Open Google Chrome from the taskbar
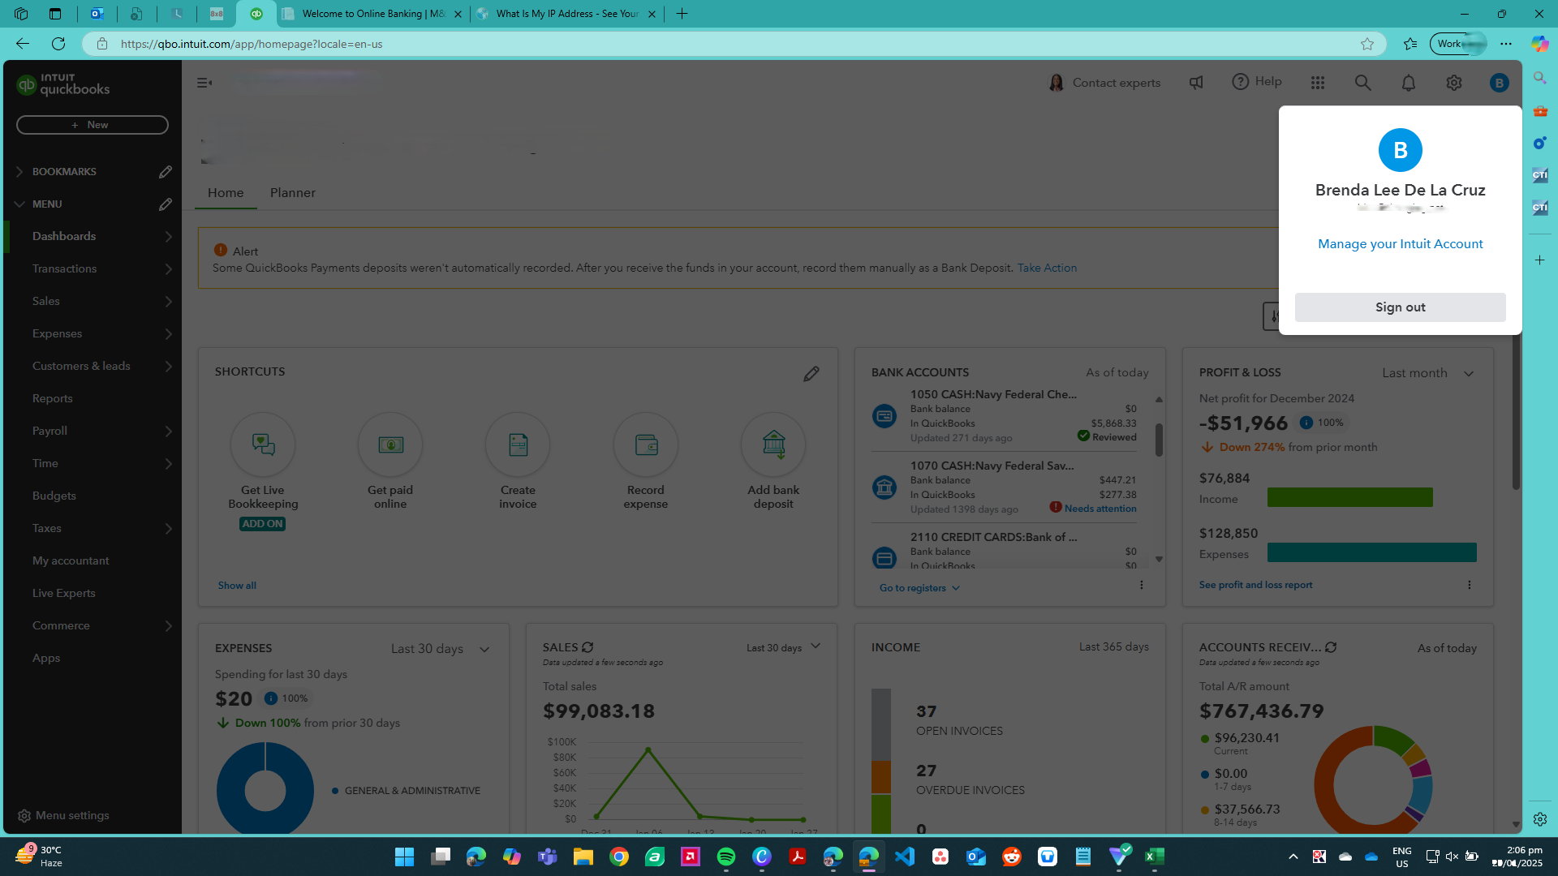This screenshot has height=876, width=1558. 619,857
